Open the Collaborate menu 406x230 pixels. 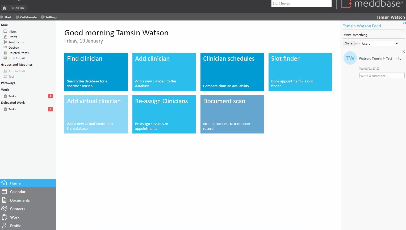click(x=26, y=17)
